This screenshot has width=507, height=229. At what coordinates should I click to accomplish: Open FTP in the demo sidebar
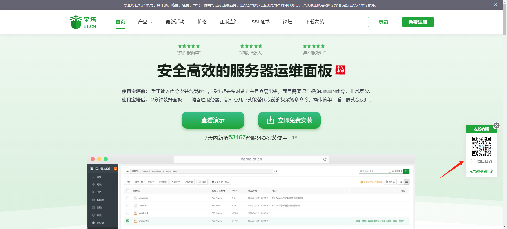point(99,192)
